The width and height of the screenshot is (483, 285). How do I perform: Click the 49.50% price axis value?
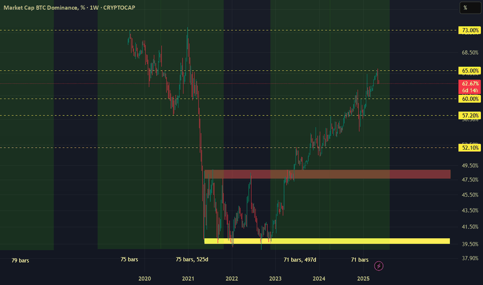click(x=470, y=166)
